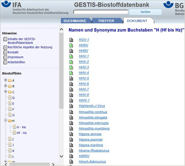
Task: Select the 'Hf - Hz' tree entry
Action: pos(20,133)
